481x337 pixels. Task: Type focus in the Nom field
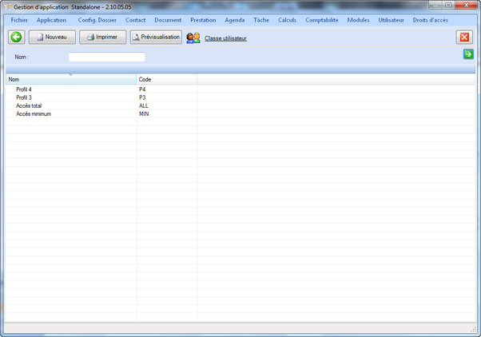[x=106, y=57]
